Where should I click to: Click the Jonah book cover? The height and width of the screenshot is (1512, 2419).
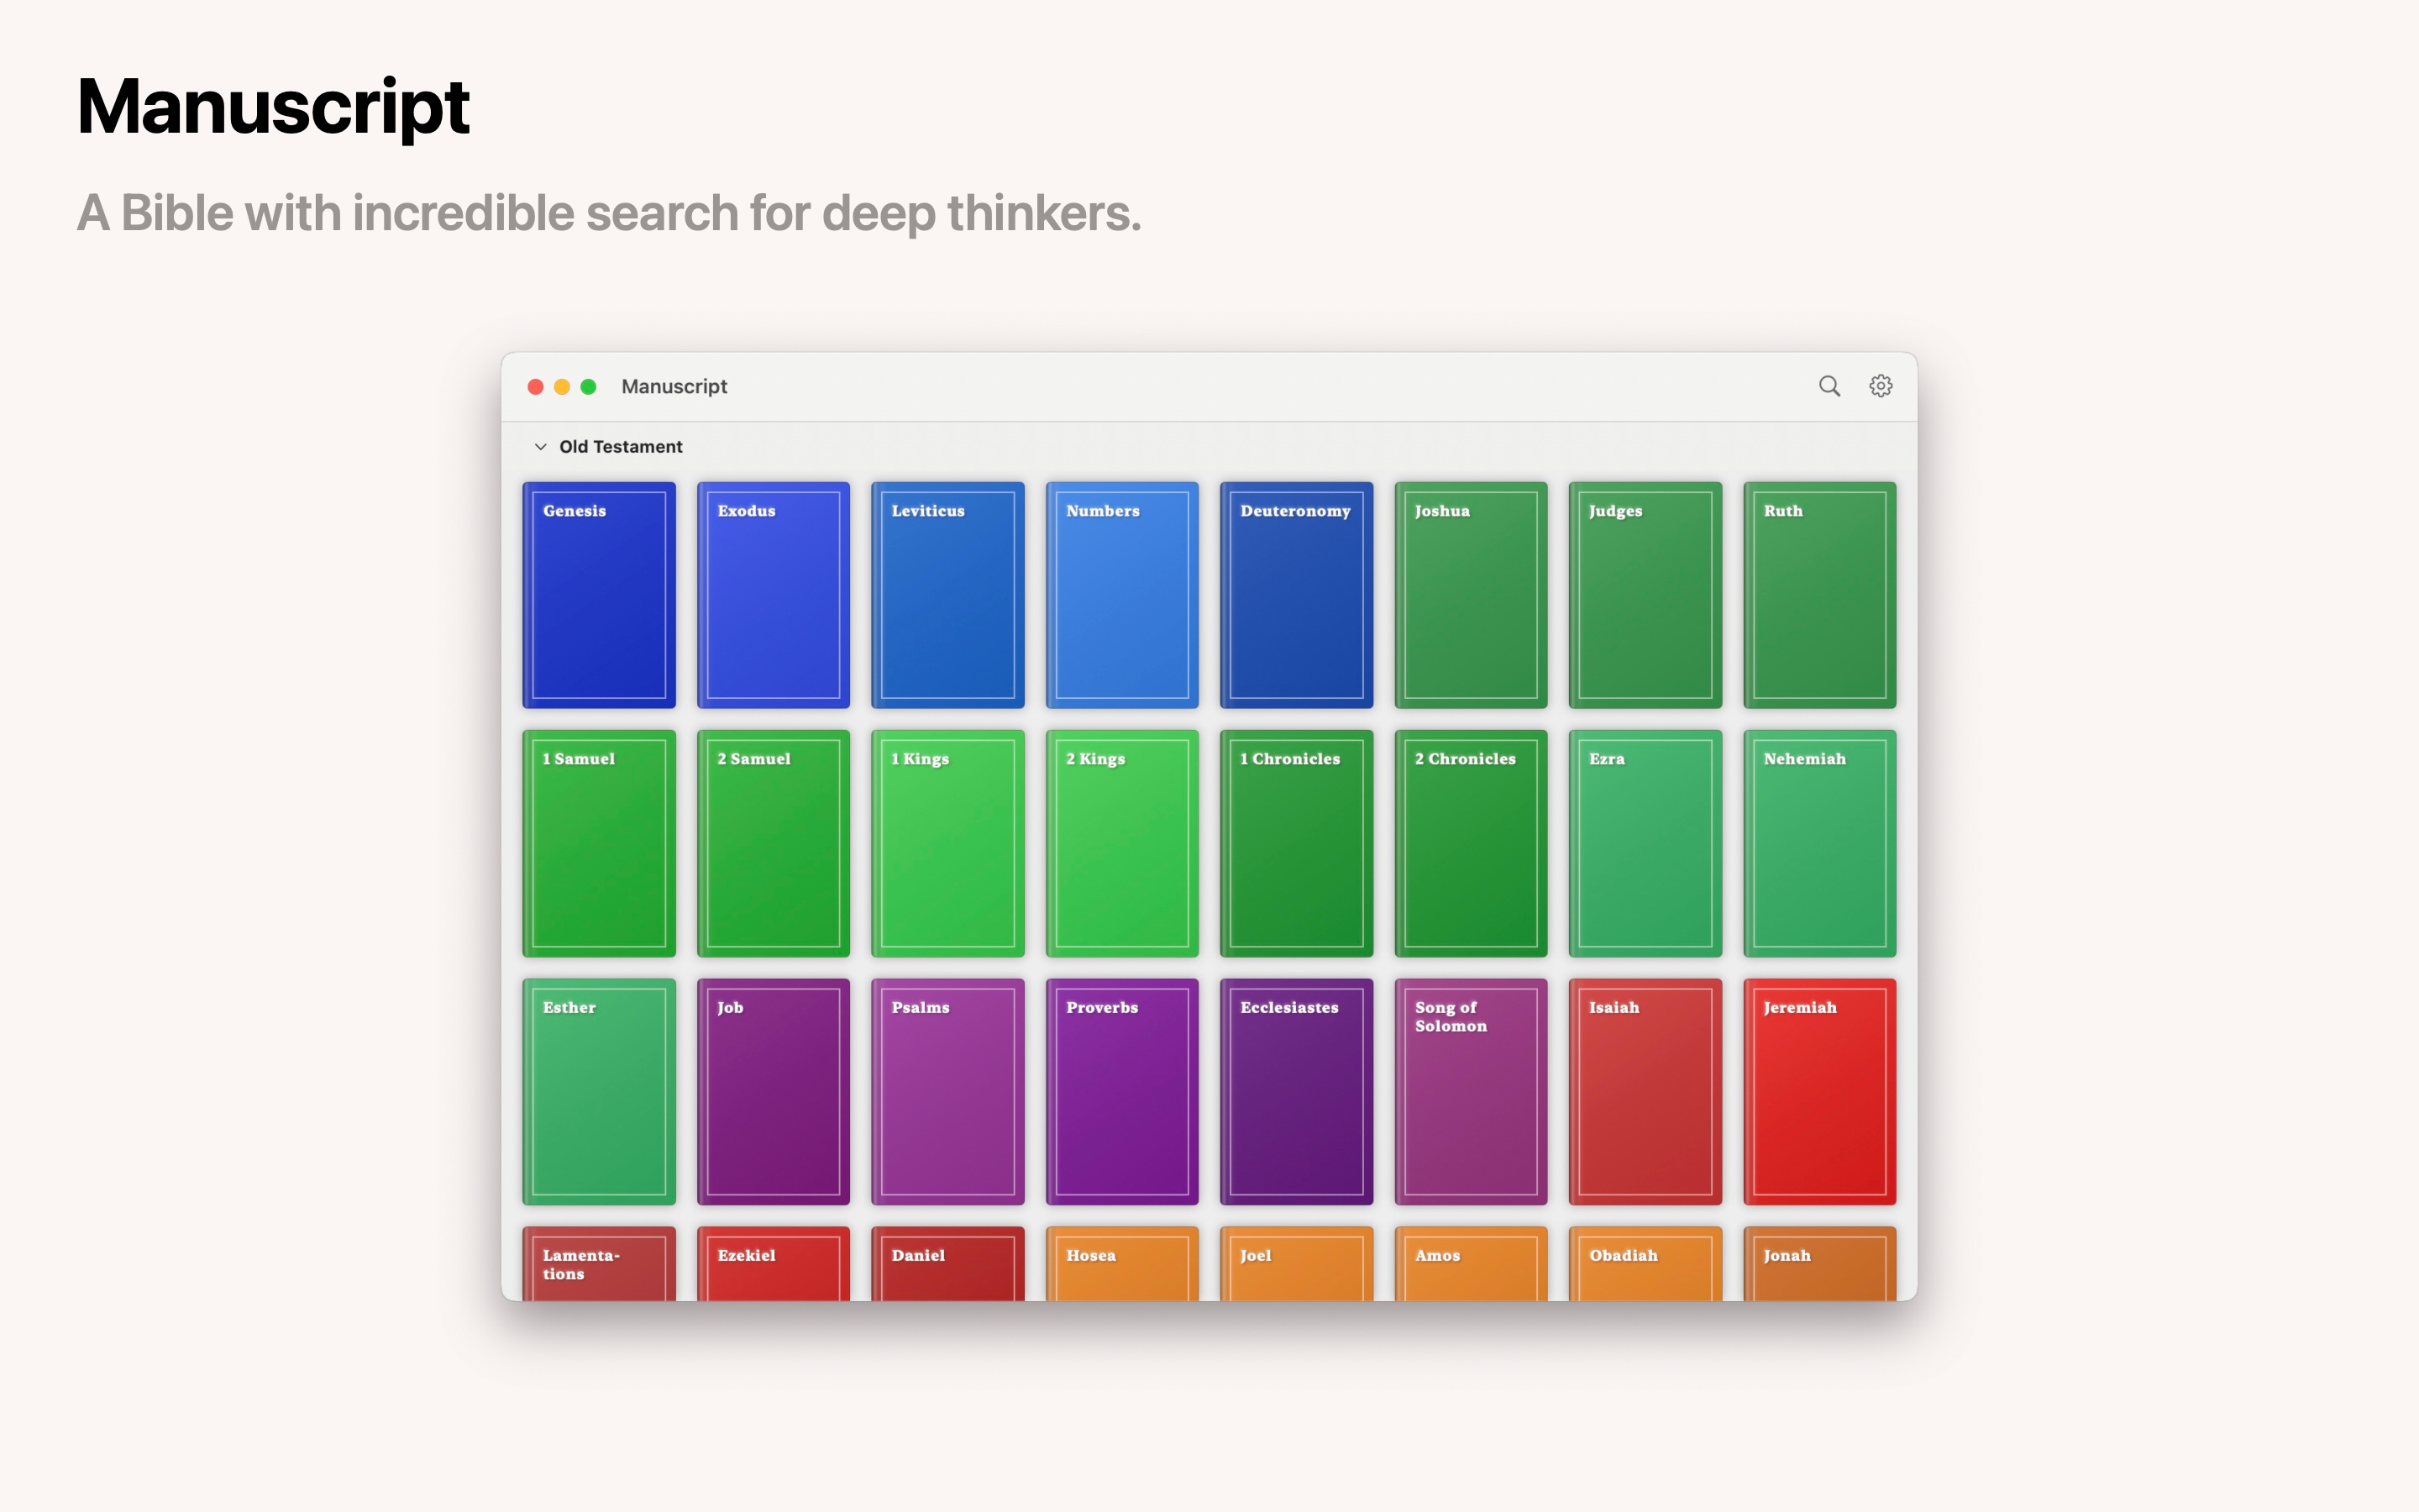click(x=1820, y=1263)
